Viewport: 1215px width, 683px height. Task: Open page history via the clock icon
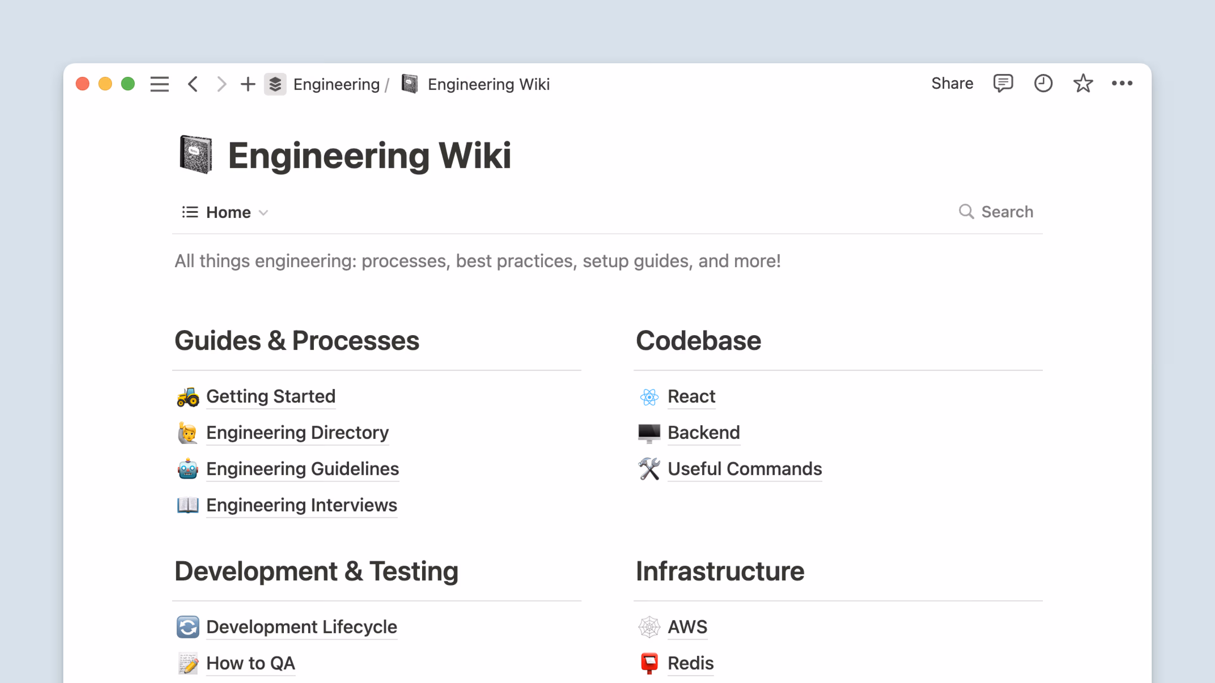click(x=1043, y=83)
